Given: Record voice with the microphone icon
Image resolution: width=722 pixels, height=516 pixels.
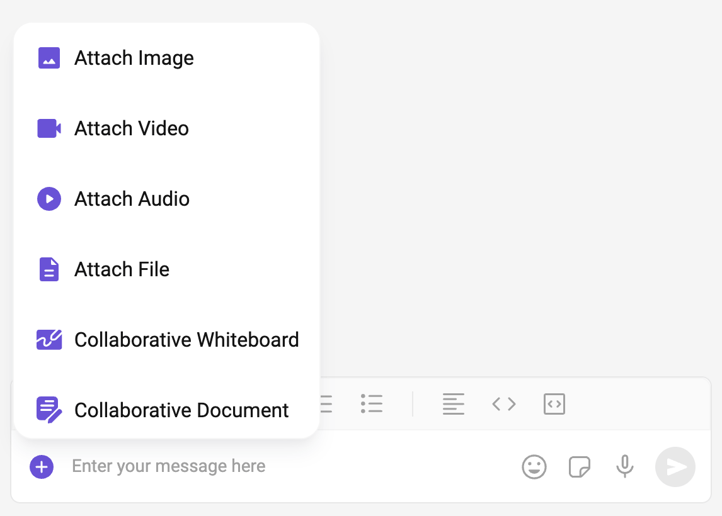Looking at the screenshot, I should 625,466.
